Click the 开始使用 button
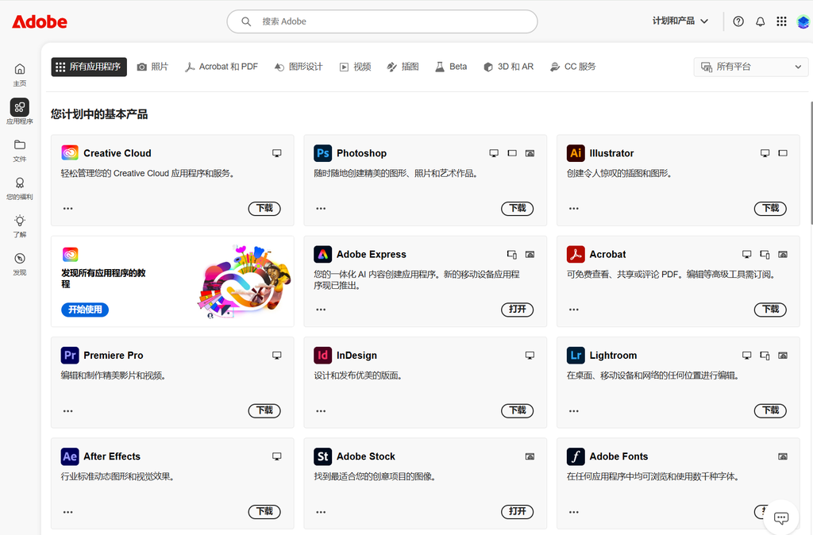Viewport: 813px width, 535px height. [85, 310]
